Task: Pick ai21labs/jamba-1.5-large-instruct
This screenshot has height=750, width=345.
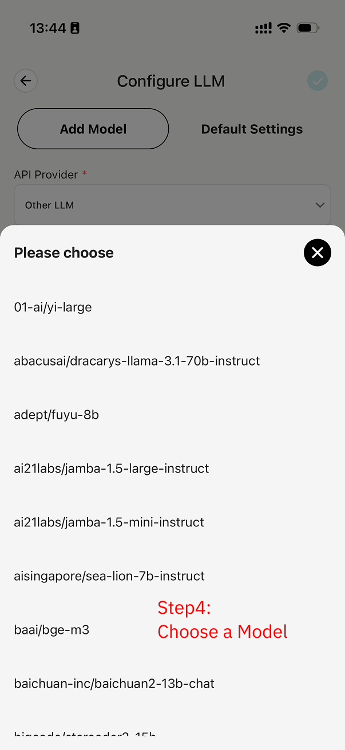Action: pos(112,469)
